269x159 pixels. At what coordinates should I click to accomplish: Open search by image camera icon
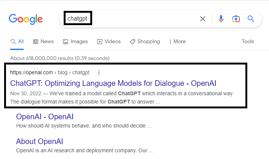pyautogui.click(x=236, y=19)
